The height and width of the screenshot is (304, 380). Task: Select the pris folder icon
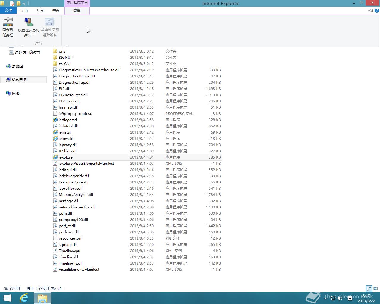tap(55, 51)
